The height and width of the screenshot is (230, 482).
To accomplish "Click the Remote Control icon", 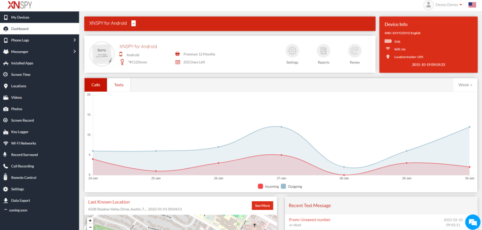I will (5, 177).
